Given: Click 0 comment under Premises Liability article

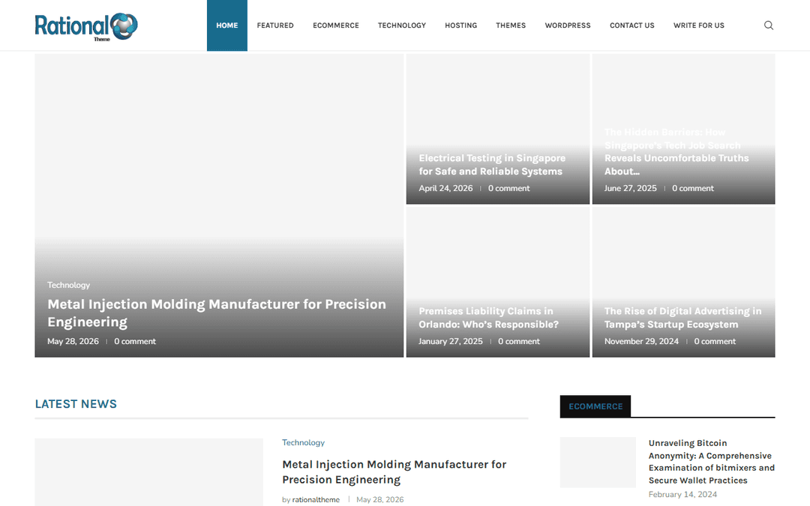Looking at the screenshot, I should coord(519,341).
